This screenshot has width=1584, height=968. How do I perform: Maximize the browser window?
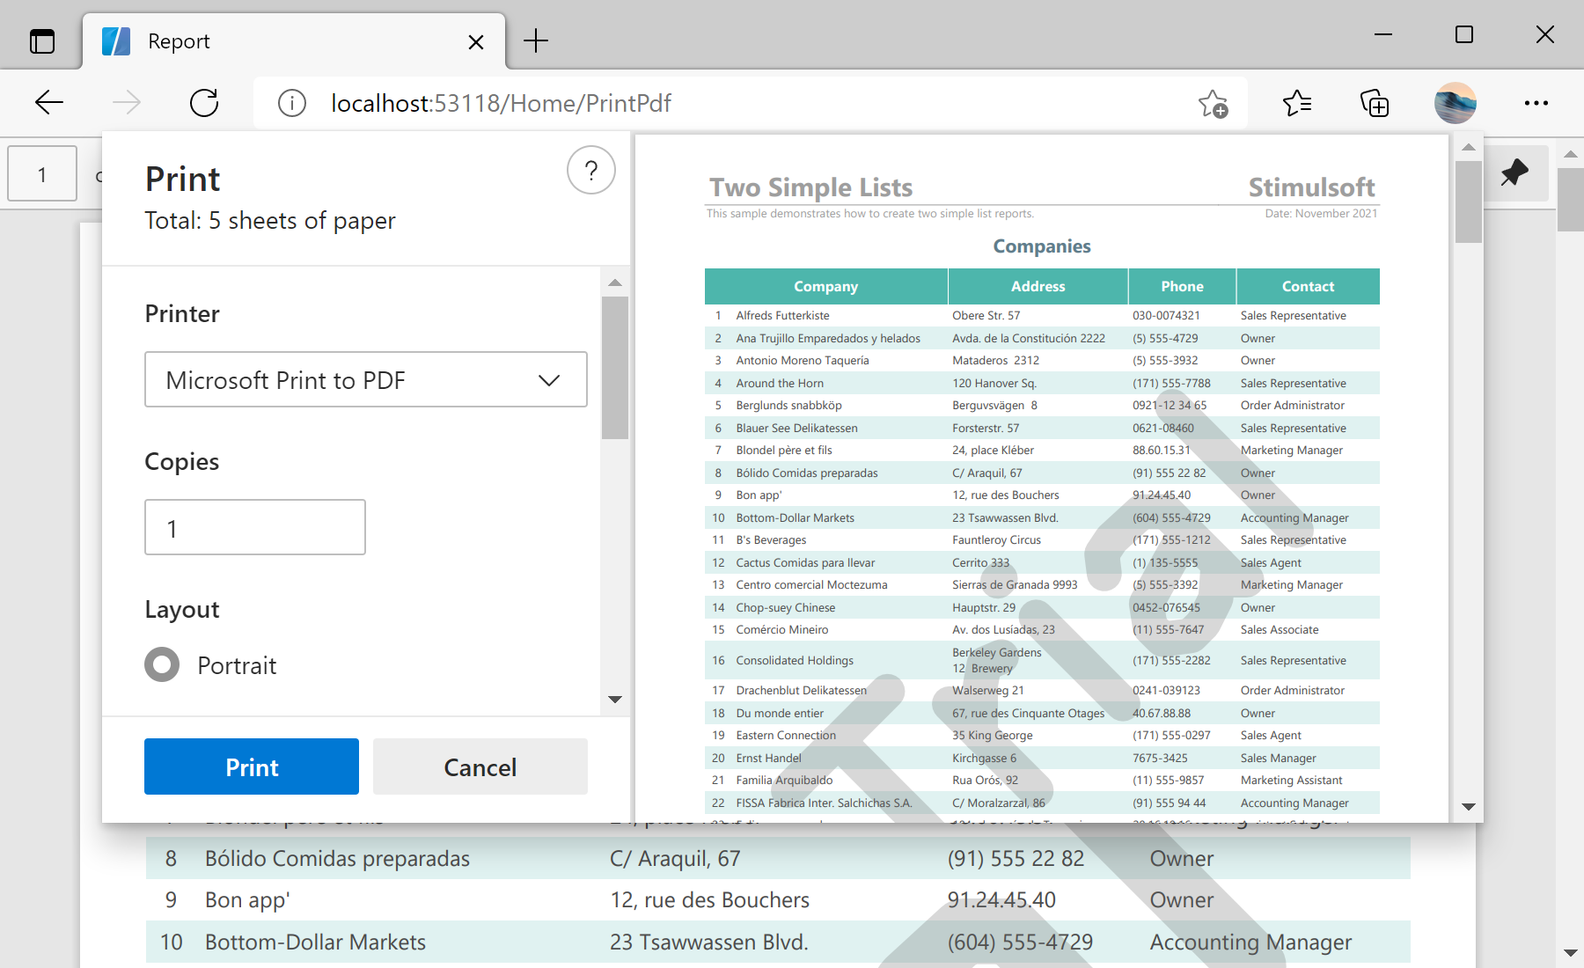pyautogui.click(x=1464, y=35)
